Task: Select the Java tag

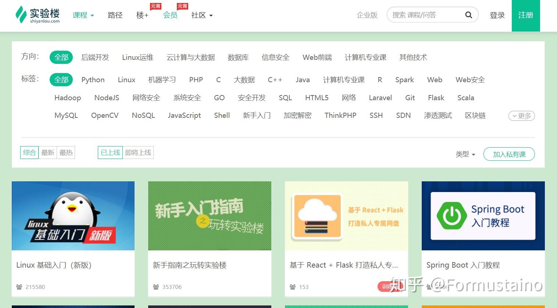Action: [303, 80]
